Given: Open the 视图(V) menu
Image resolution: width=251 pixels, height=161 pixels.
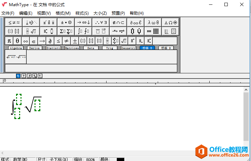Looking at the screenshot, I should click(x=44, y=13).
